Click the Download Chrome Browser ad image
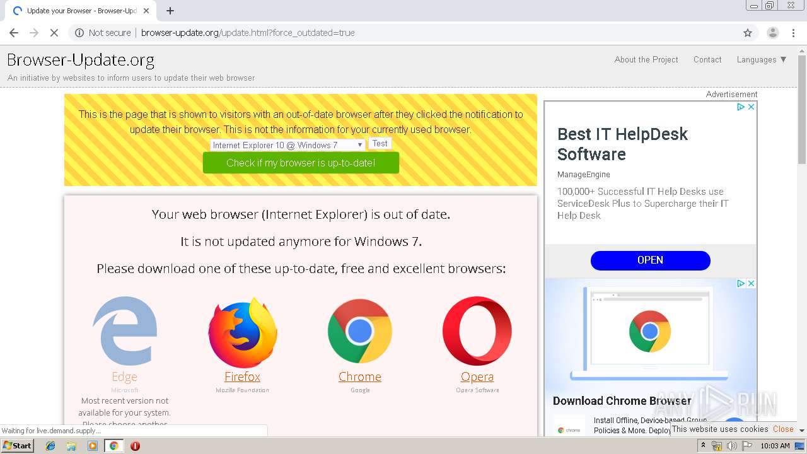The image size is (807, 454). 650,335
